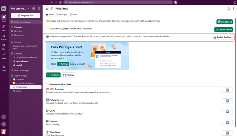Open the user profile avatar at the bottom
237x136 pixels.
(4, 131)
